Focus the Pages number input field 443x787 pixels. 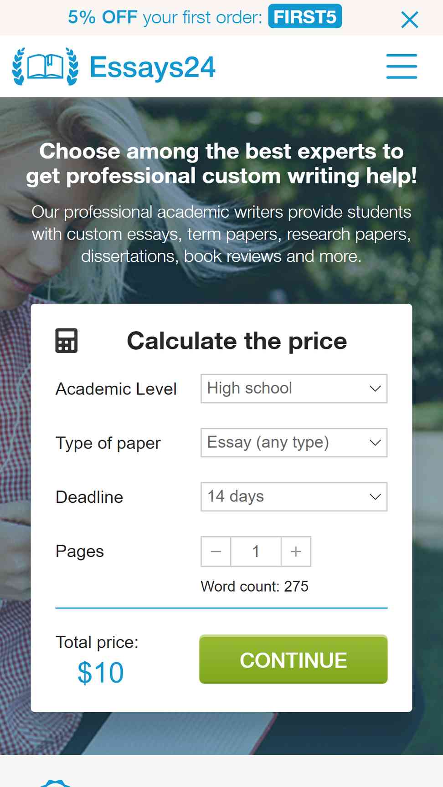(256, 552)
